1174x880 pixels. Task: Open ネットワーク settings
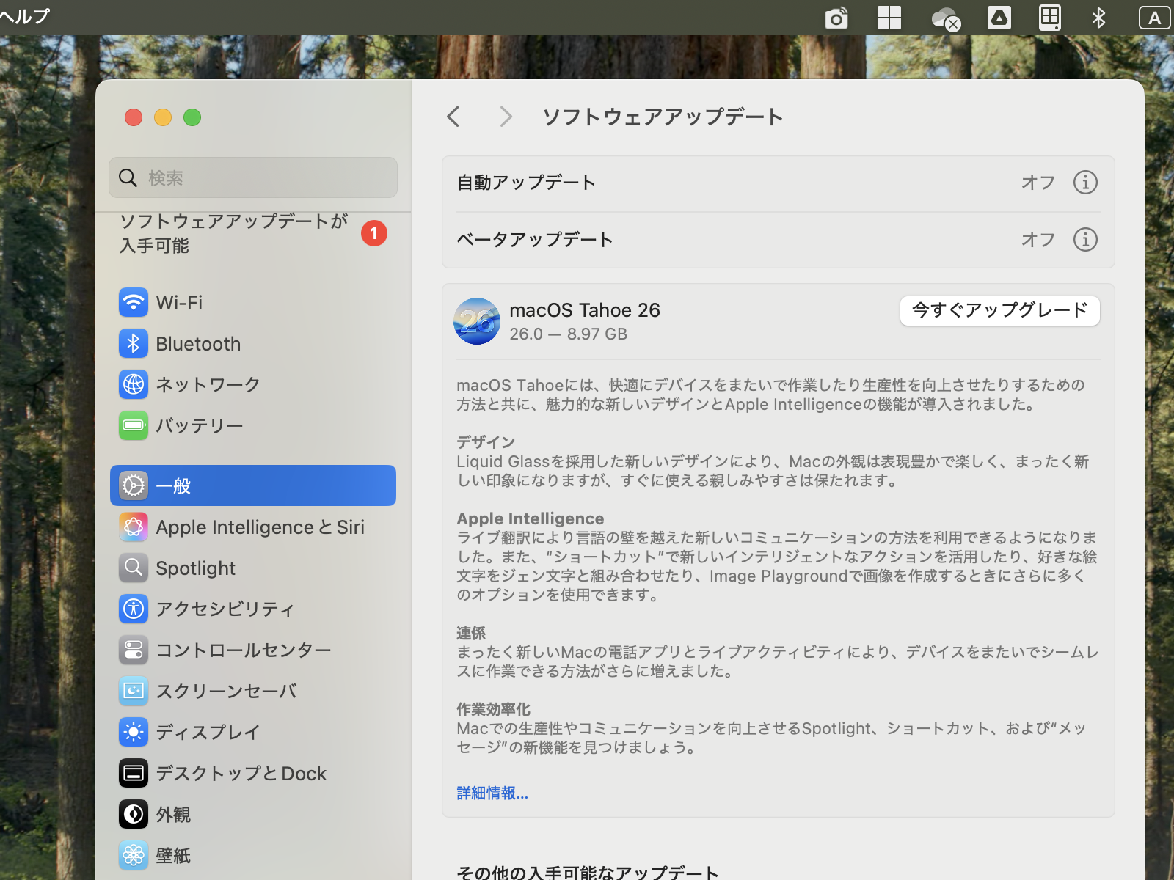(x=208, y=384)
